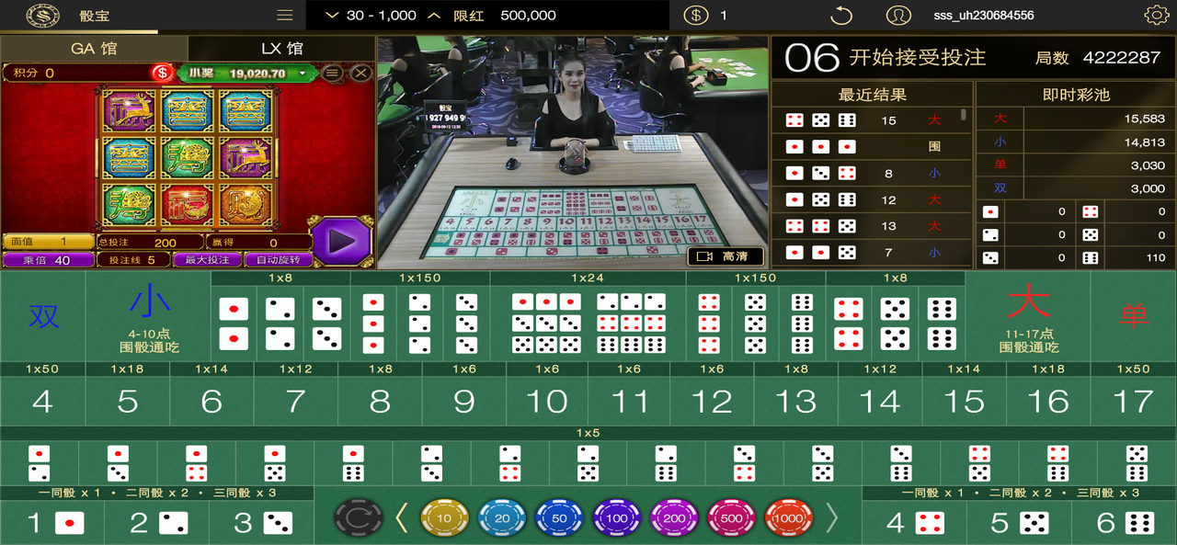Select the 20 chip
Viewport: 1177px width, 545px height.
coord(502,517)
